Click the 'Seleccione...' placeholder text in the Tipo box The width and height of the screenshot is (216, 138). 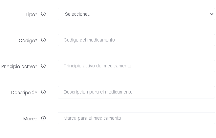click(x=78, y=14)
